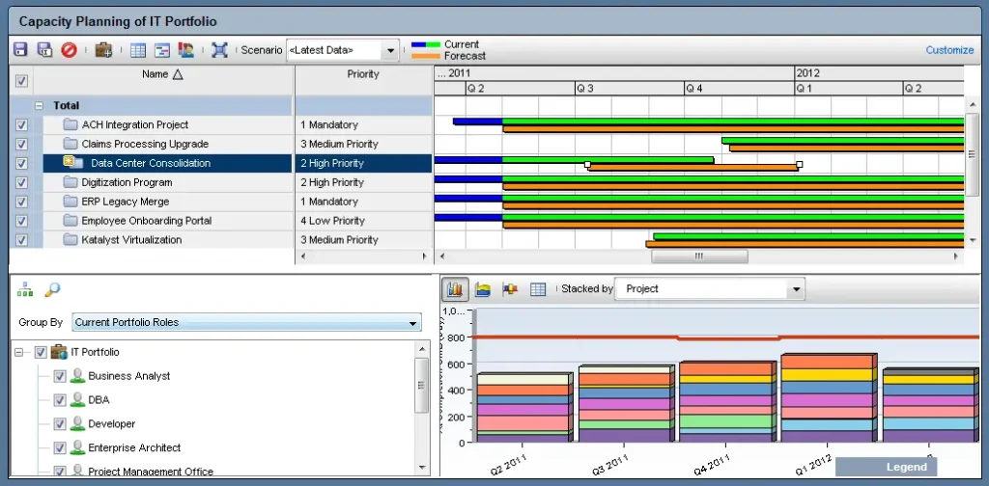Click the briefcase portfolio icon in toolbar
The width and height of the screenshot is (989, 486).
pyautogui.click(x=102, y=50)
